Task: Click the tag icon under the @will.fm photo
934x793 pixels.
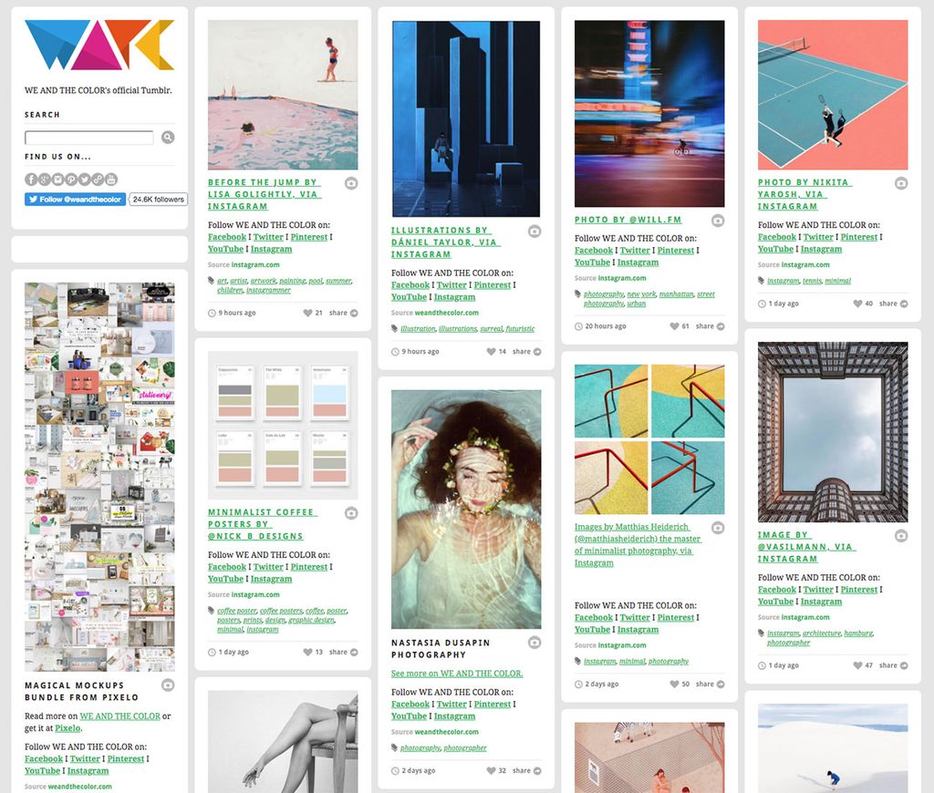Action: click(x=578, y=294)
